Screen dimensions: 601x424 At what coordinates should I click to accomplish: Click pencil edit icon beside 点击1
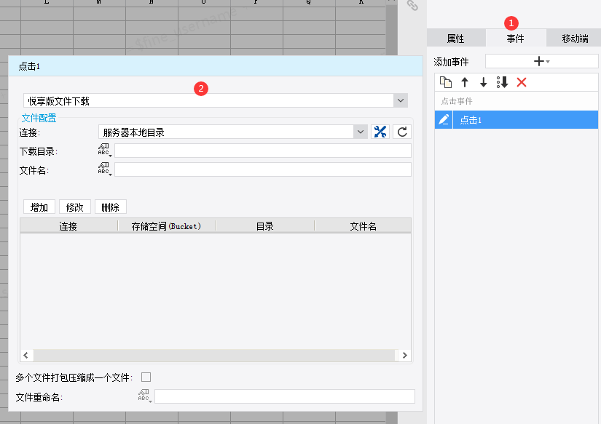(x=444, y=120)
